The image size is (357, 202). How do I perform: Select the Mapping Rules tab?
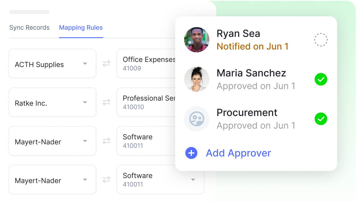tap(81, 28)
